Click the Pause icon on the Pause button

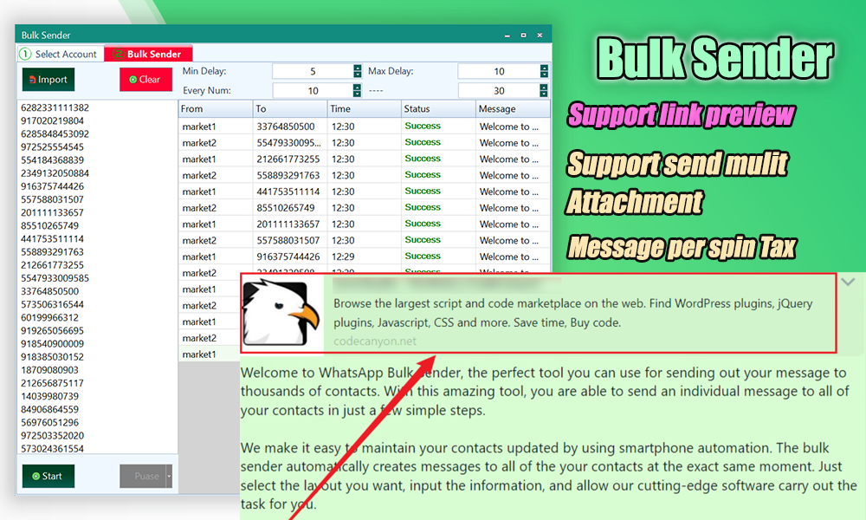click(128, 475)
